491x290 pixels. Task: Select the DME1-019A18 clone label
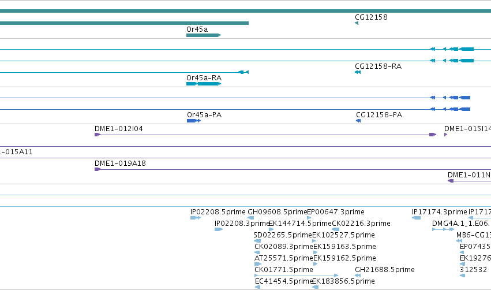[x=120, y=163]
